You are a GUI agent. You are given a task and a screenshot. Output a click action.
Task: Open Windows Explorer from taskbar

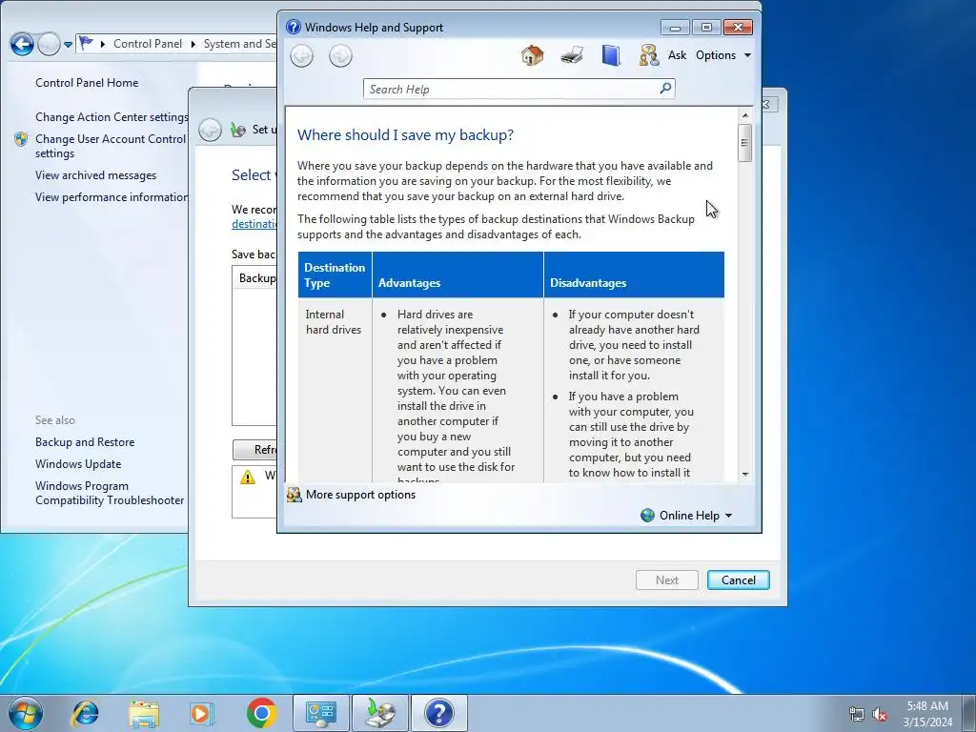click(144, 713)
